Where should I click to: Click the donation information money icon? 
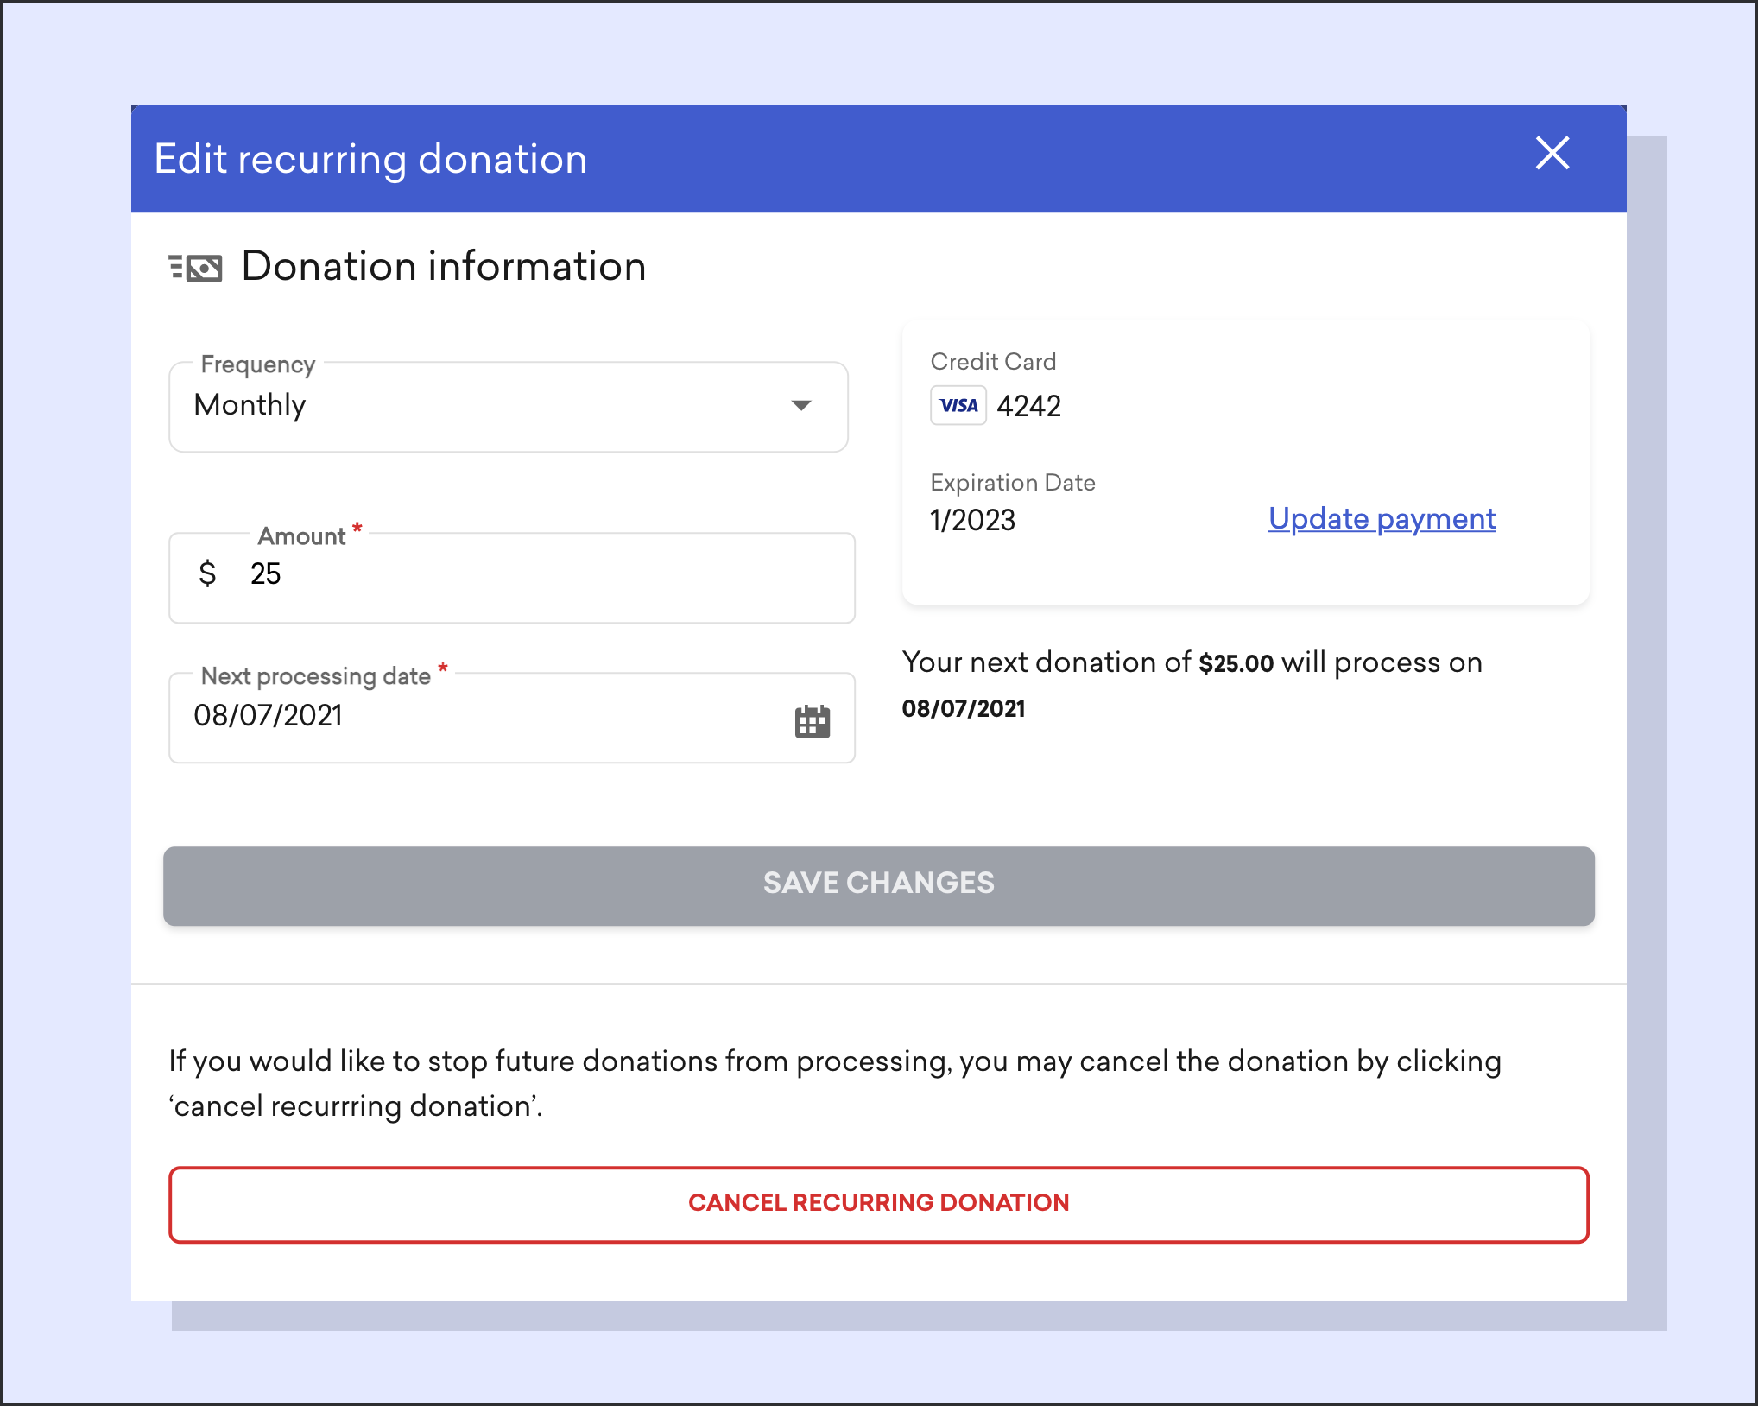coord(195,268)
